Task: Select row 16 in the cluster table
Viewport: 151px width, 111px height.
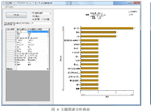Action: pos(28,65)
